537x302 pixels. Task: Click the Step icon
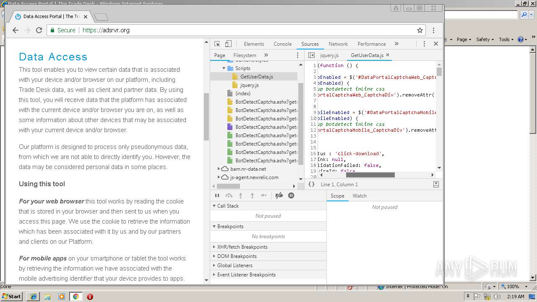(x=263, y=195)
